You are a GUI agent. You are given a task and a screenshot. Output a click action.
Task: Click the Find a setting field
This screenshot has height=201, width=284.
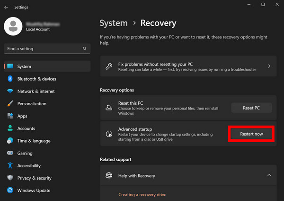(47, 49)
